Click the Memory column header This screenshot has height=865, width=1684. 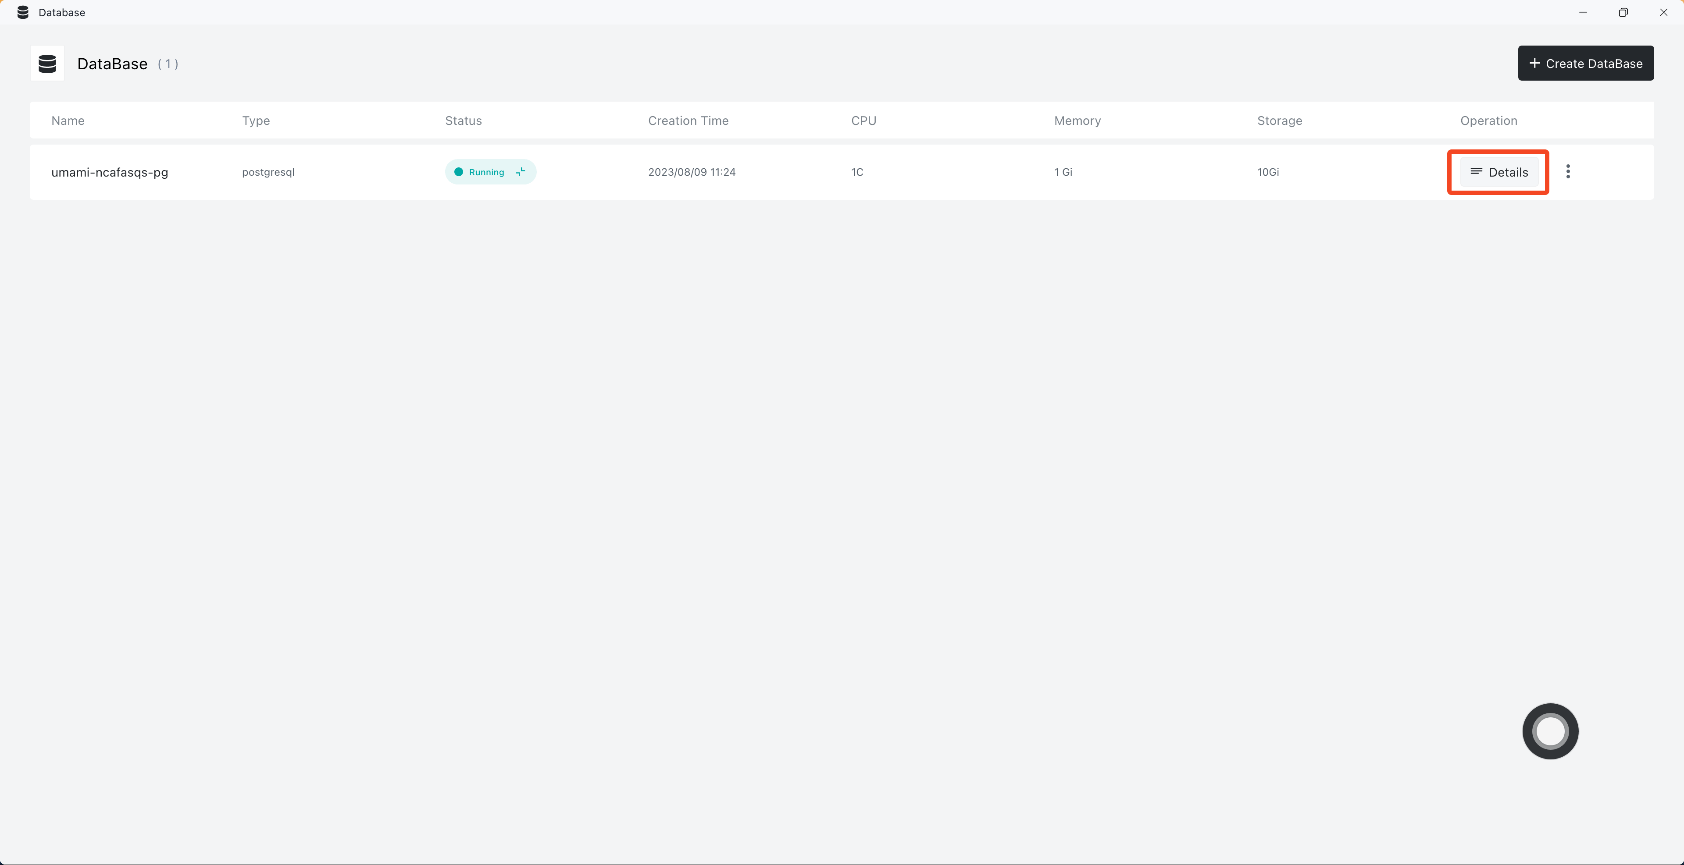1077,121
